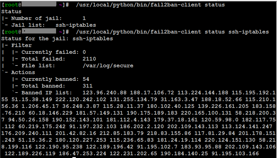Screen dimensions: 277x158
Task: Click banned IP 123.96.240.88
Action: (x=104, y=93)
